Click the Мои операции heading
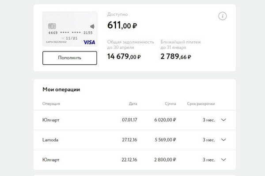This screenshot has height=176, width=265. click(x=61, y=89)
